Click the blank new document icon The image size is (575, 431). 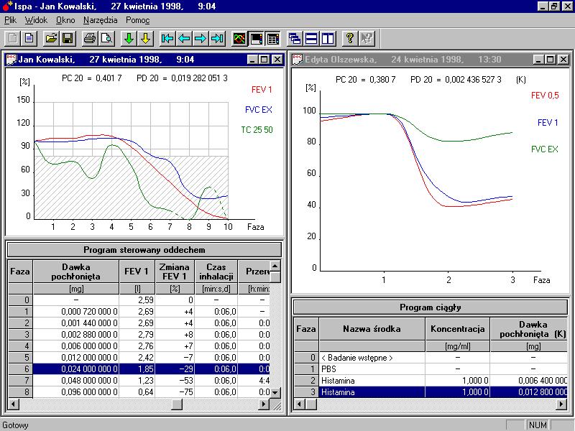13,39
